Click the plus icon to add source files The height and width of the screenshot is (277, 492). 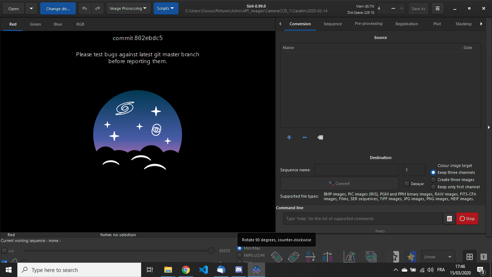point(289,137)
